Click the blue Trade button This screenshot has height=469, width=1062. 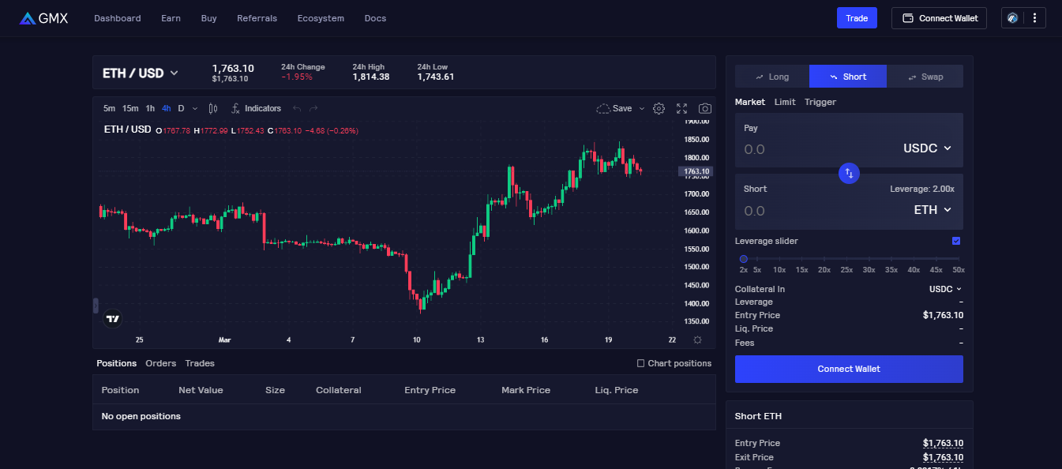click(856, 18)
